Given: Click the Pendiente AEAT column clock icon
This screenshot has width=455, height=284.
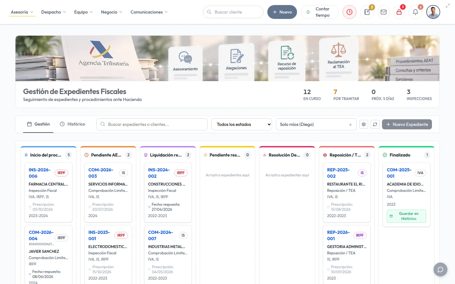Looking at the screenshot, I should (87, 155).
